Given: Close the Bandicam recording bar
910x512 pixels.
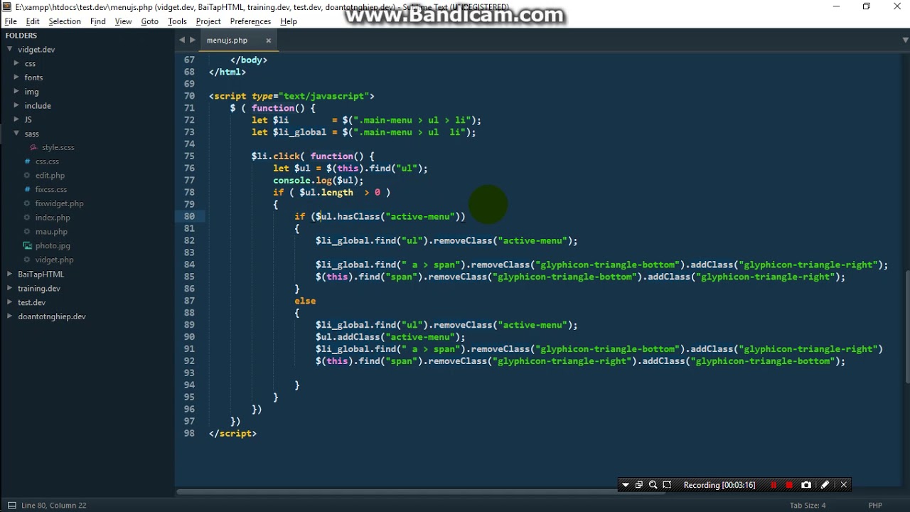Looking at the screenshot, I should click(844, 485).
